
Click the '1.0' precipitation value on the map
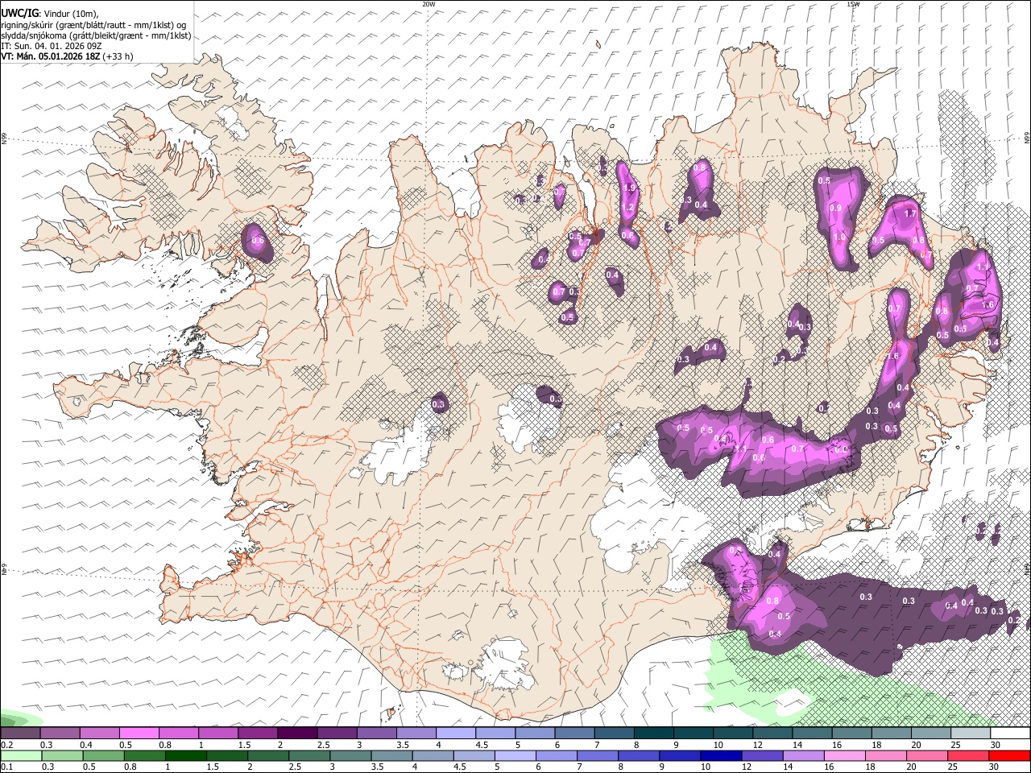(x=839, y=238)
